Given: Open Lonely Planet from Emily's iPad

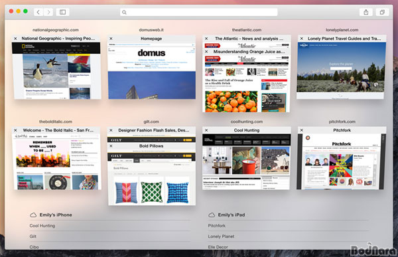Looking at the screenshot, I should [221, 236].
